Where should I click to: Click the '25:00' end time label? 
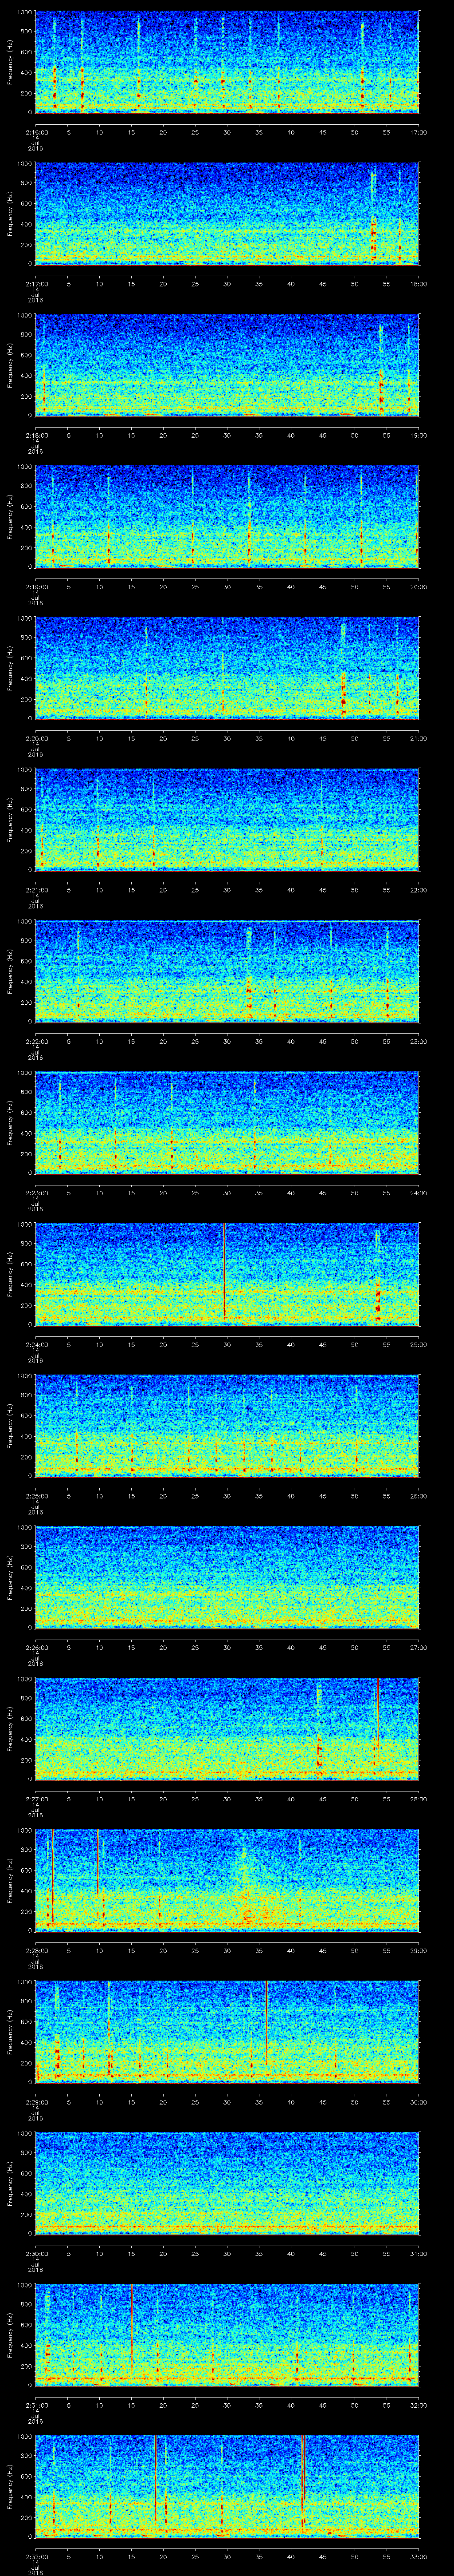pos(418,1344)
